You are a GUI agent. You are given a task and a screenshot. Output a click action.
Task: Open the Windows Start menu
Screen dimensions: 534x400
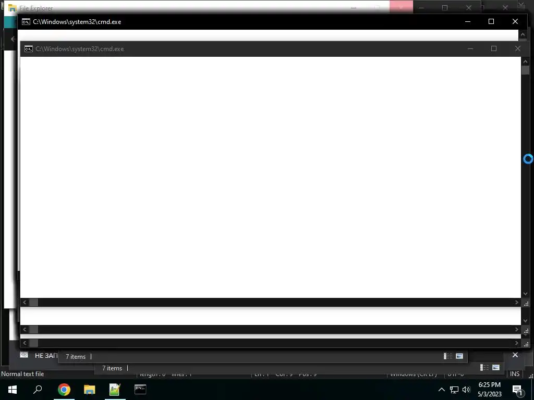pos(13,390)
